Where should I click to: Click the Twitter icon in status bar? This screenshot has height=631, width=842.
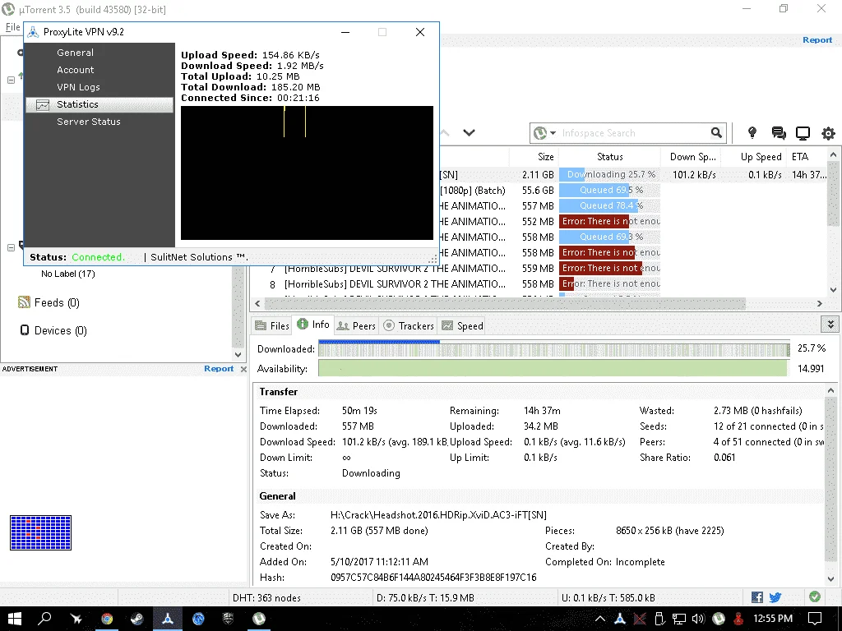click(775, 597)
